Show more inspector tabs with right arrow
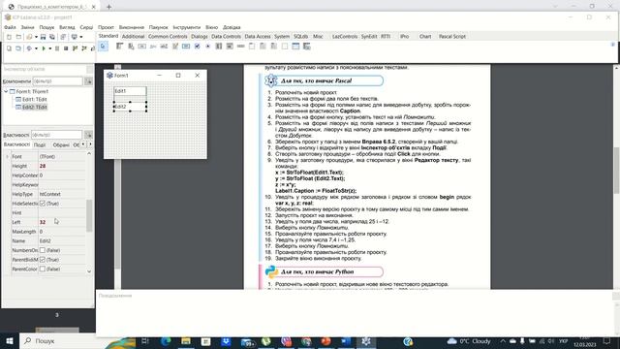This screenshot has width=620, height=349. 90,144
